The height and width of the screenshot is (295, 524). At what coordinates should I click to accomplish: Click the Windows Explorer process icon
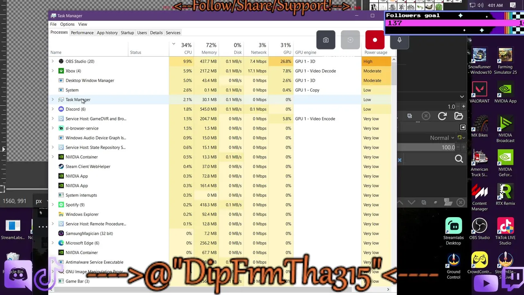[61, 214]
